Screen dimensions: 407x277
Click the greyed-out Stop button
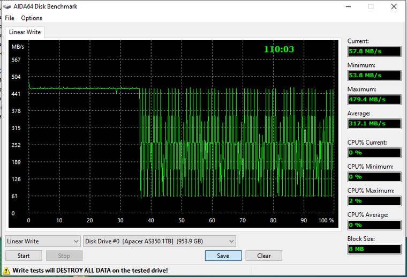click(x=64, y=256)
